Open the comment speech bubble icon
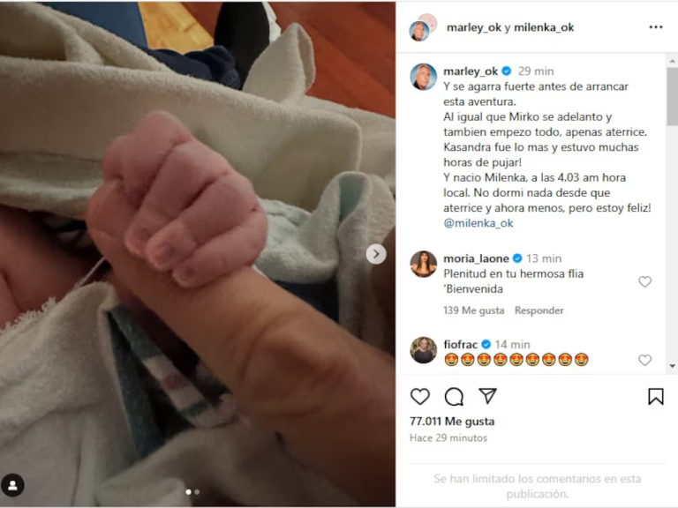This screenshot has width=678, height=508. (454, 396)
